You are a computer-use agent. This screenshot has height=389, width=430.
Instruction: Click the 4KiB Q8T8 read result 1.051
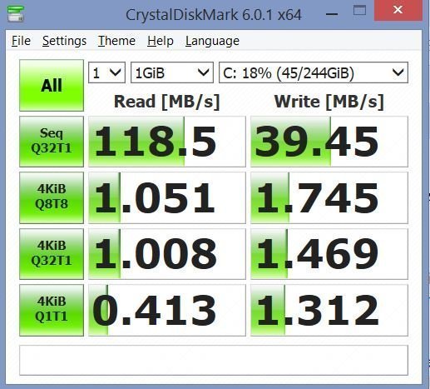click(167, 197)
